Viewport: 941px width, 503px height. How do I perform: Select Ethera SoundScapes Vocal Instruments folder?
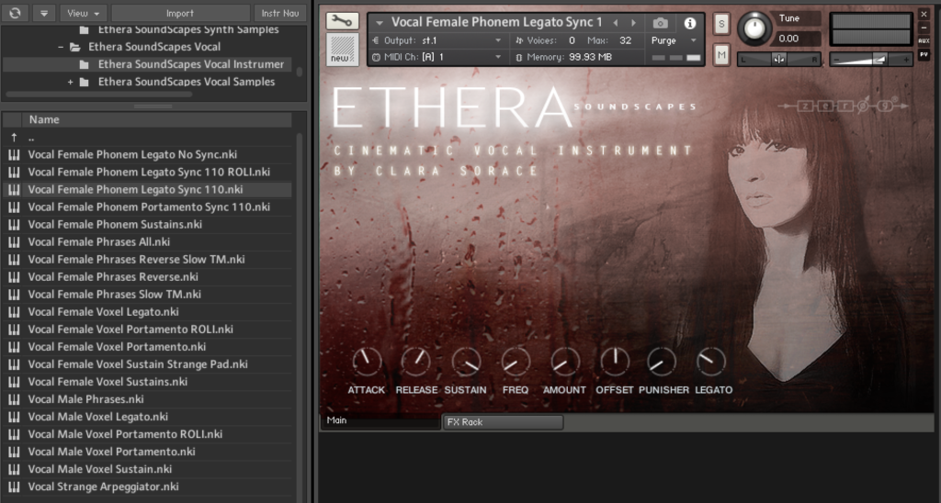pyautogui.click(x=191, y=64)
